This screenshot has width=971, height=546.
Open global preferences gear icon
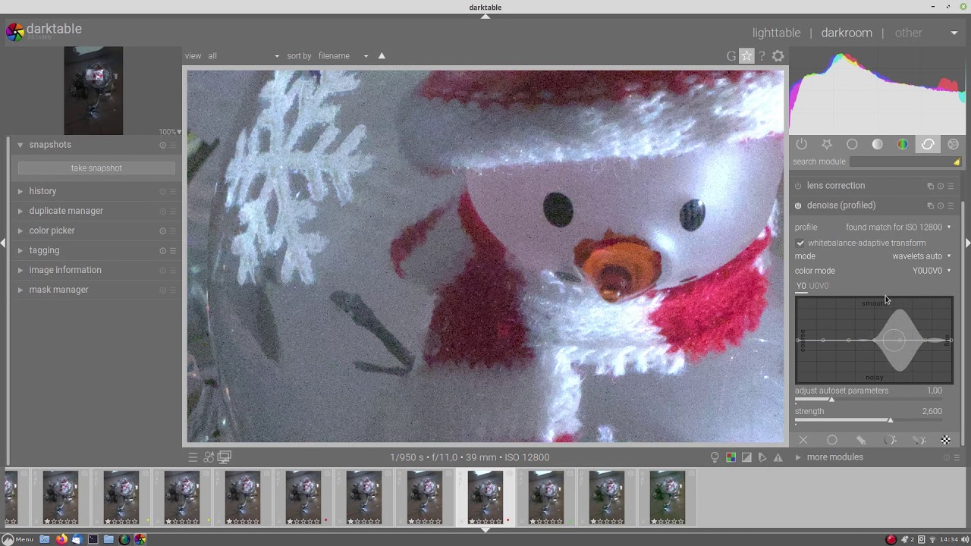tap(778, 56)
